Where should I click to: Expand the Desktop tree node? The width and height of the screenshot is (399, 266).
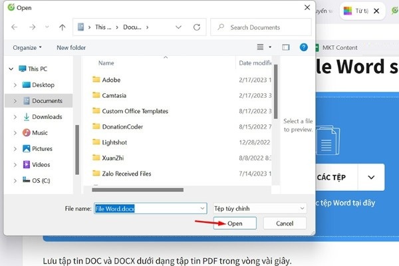point(15,84)
